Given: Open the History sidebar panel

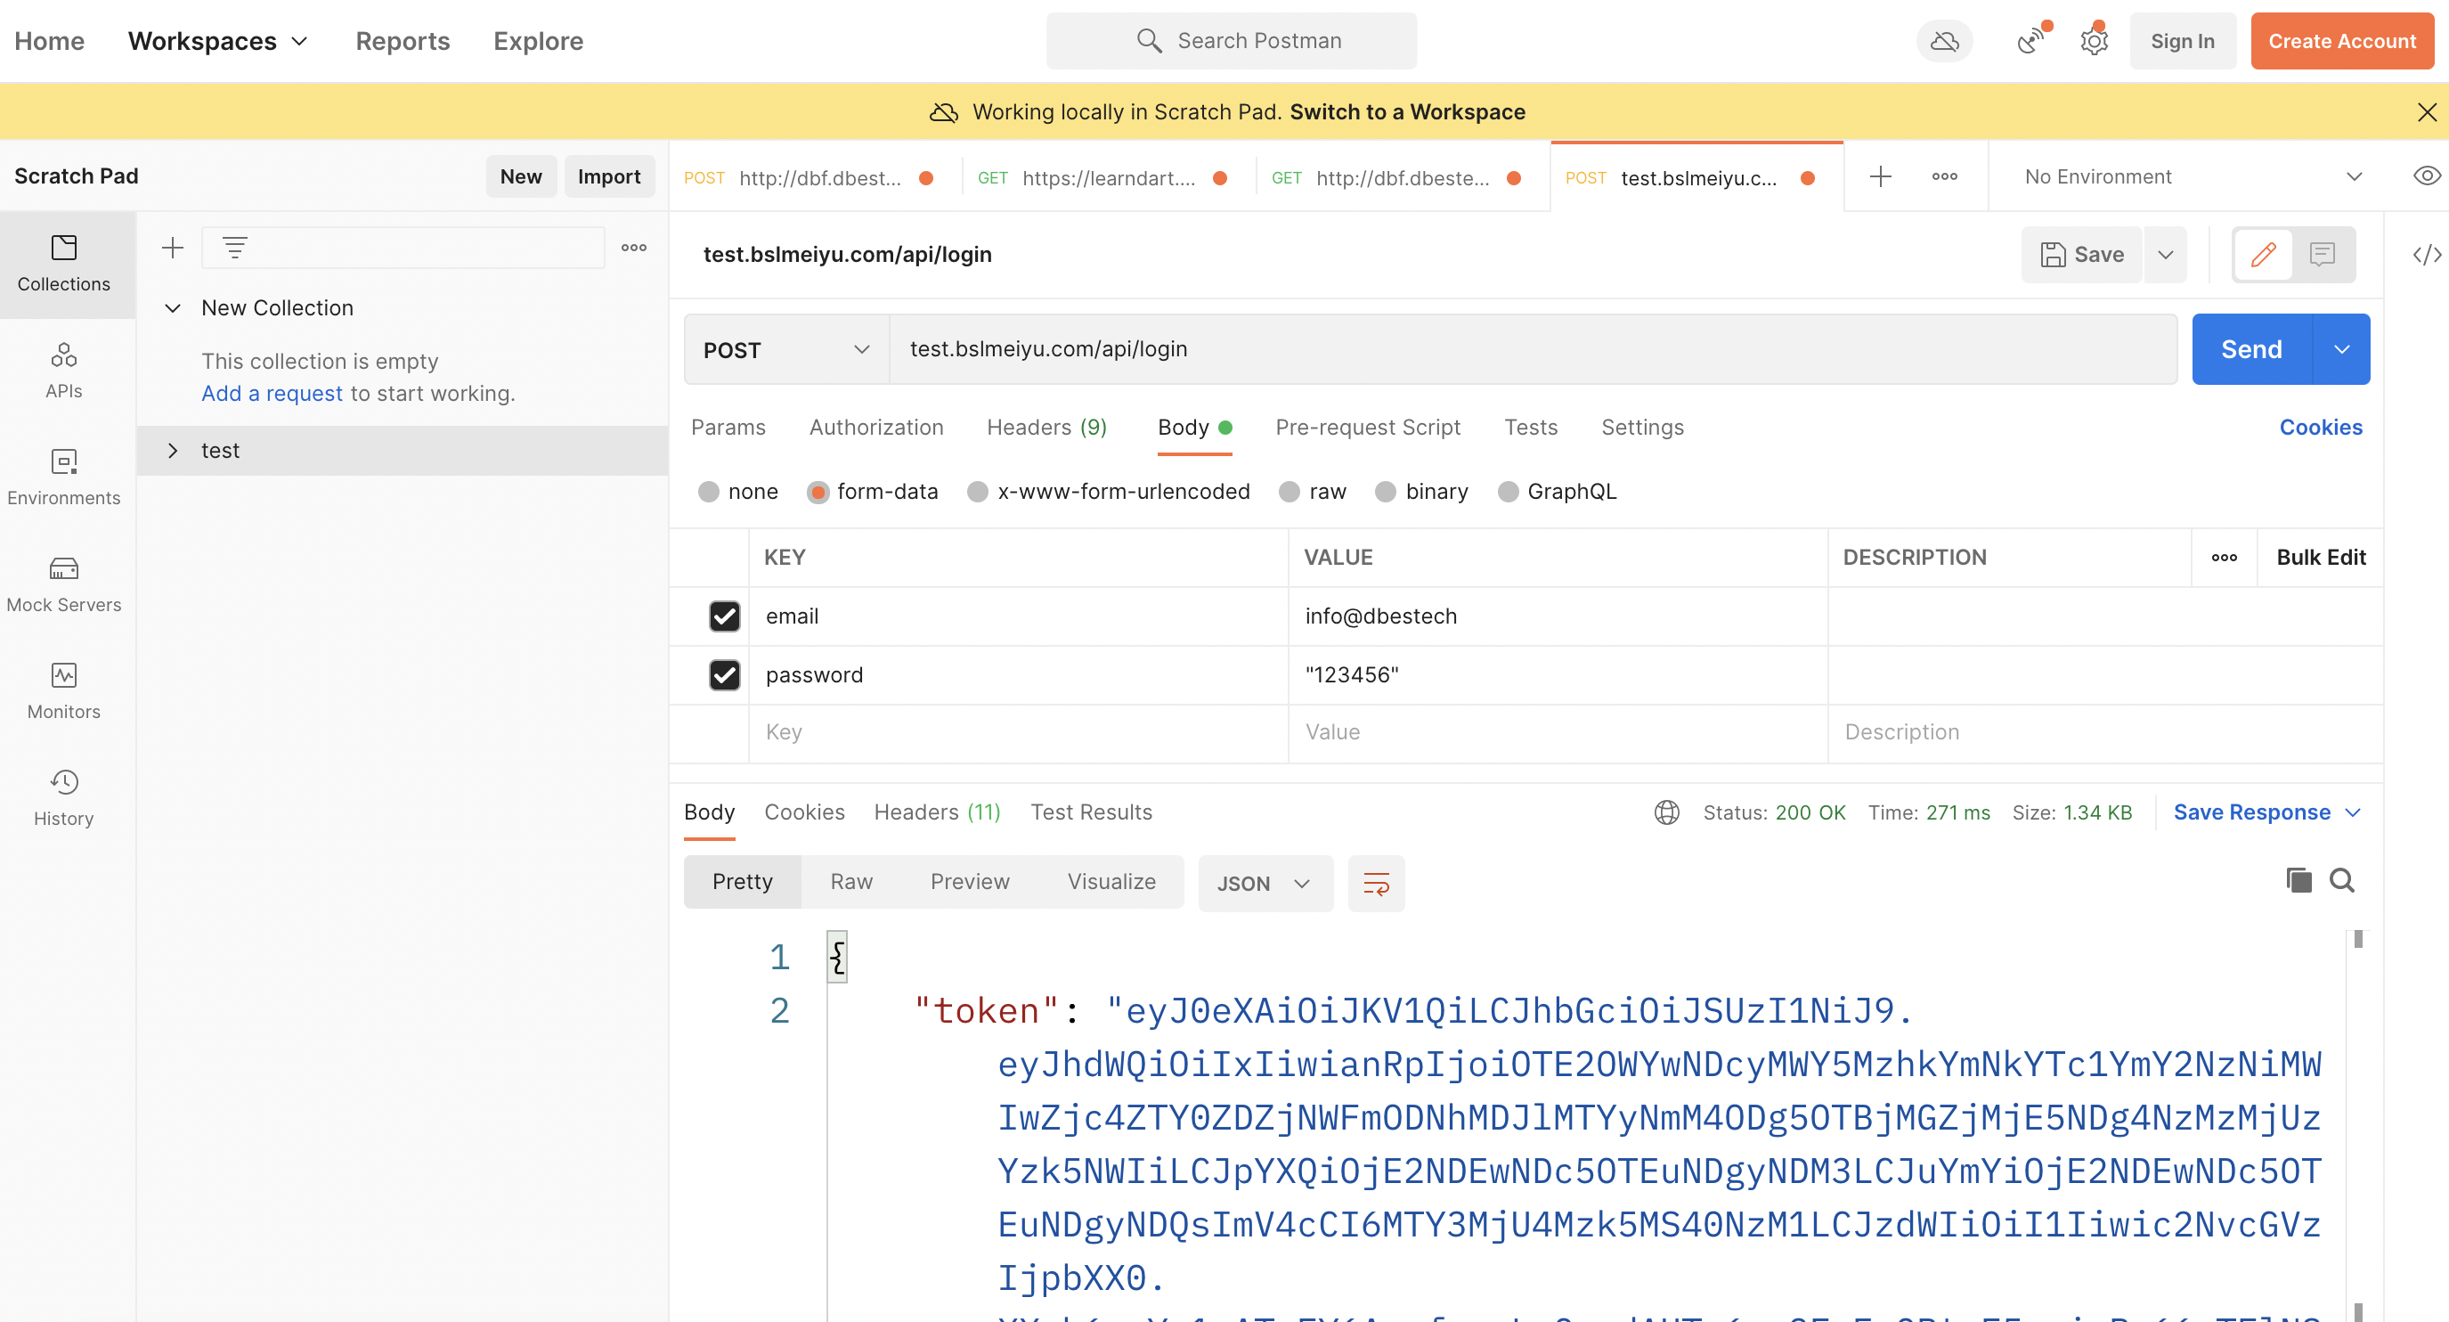Looking at the screenshot, I should pyautogui.click(x=64, y=797).
